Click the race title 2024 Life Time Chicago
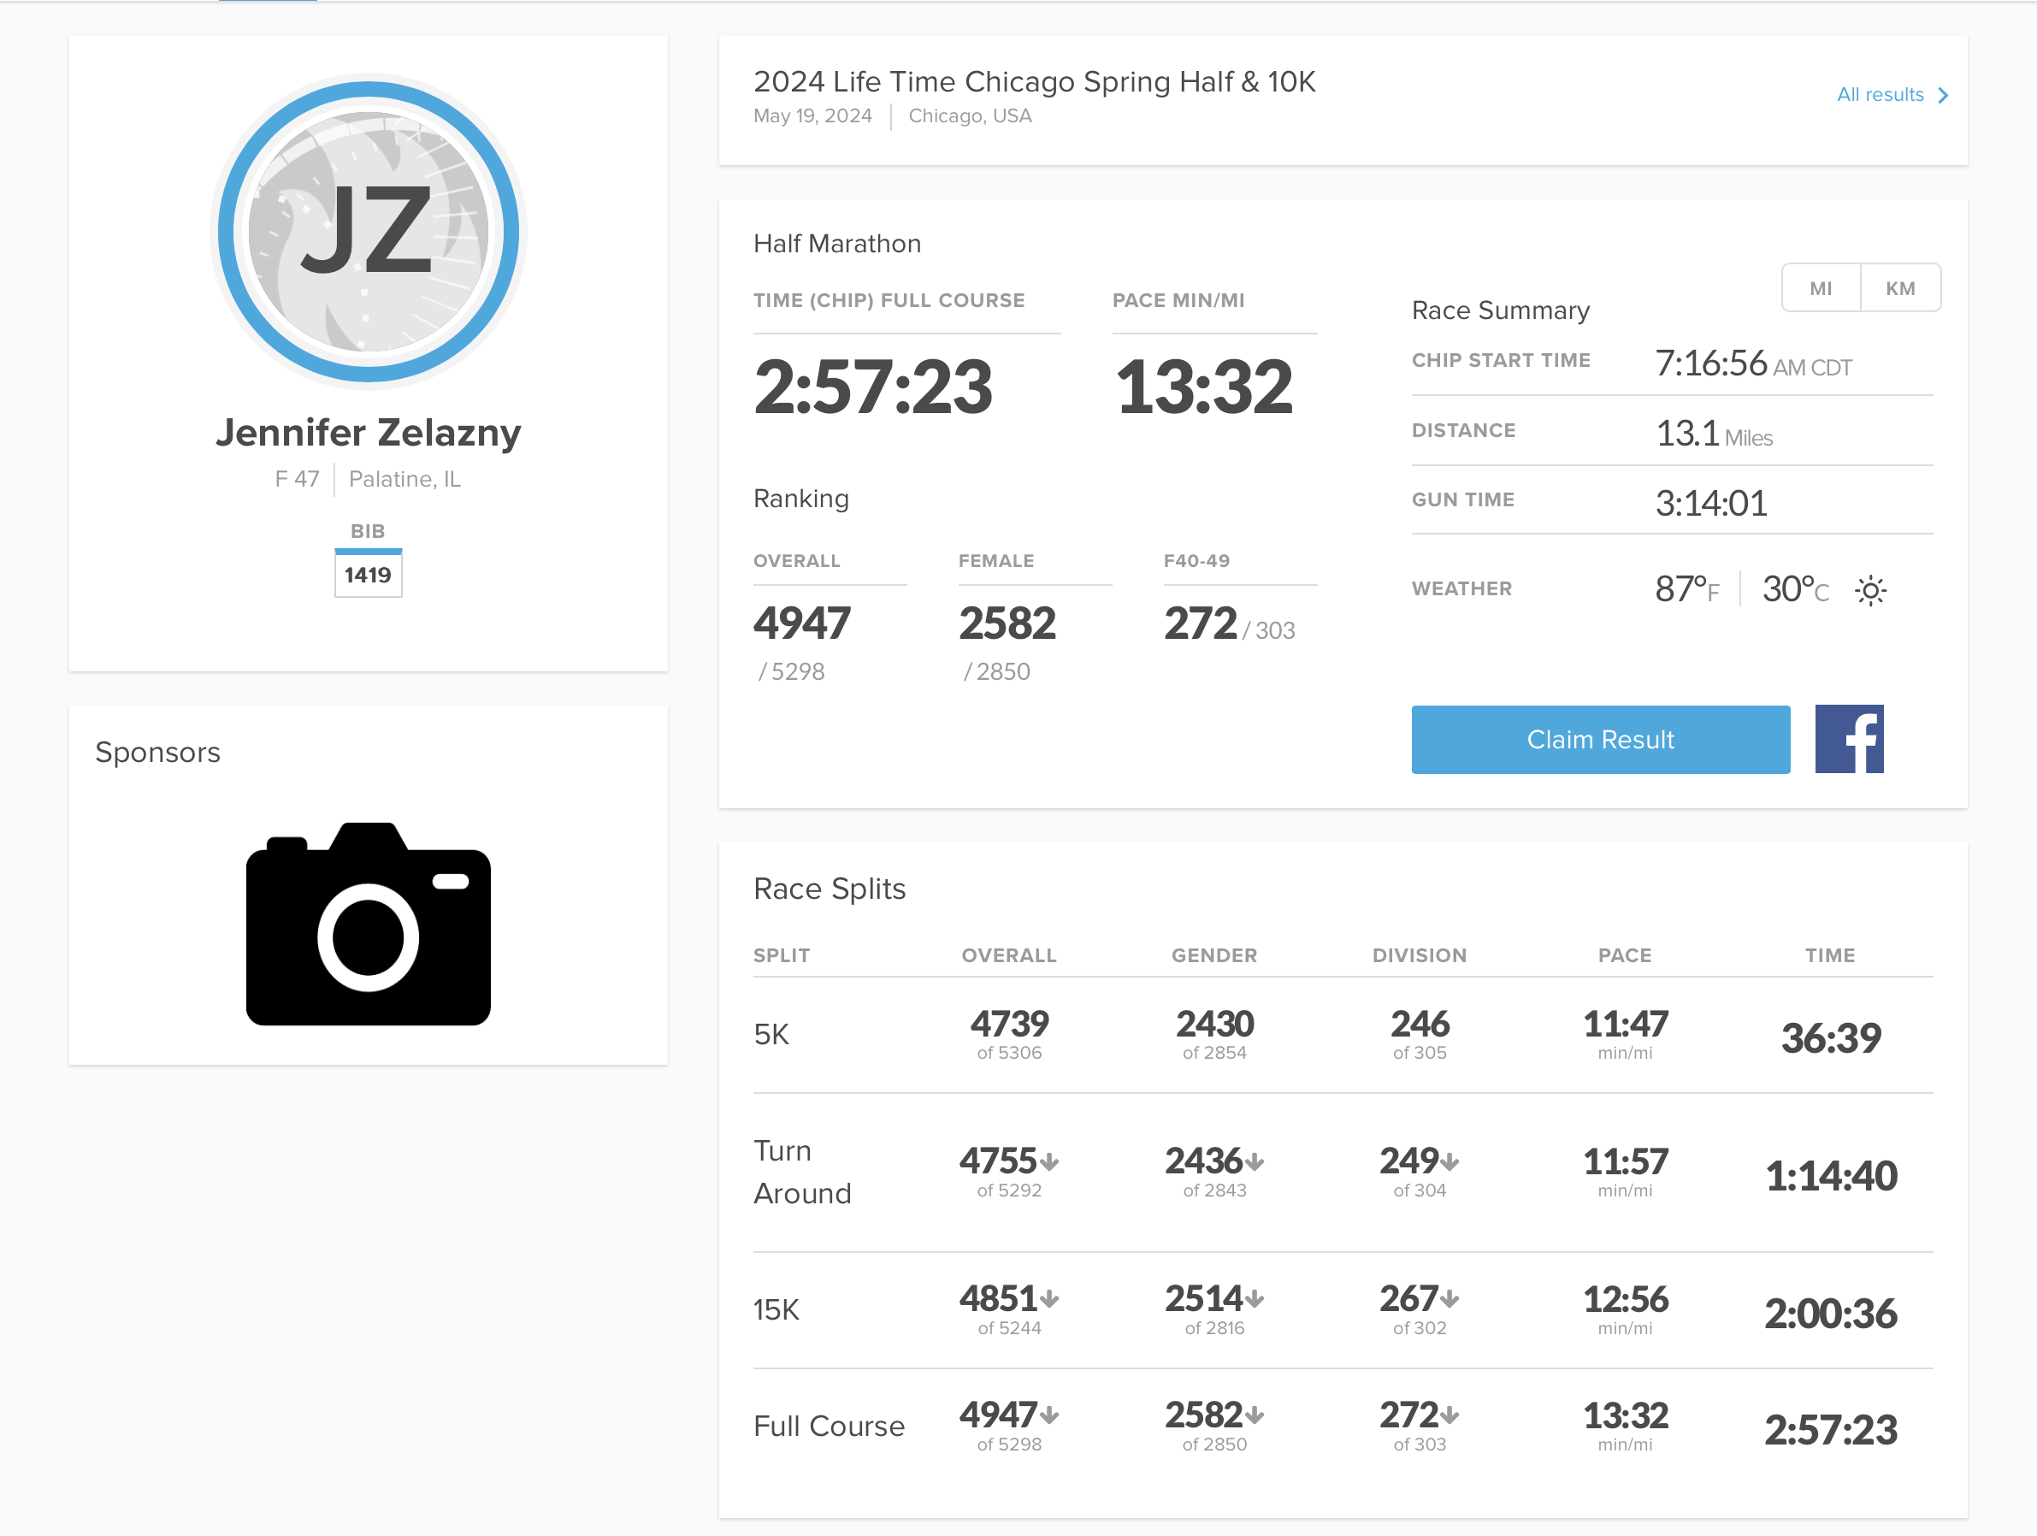The image size is (2037, 1536). (1034, 82)
